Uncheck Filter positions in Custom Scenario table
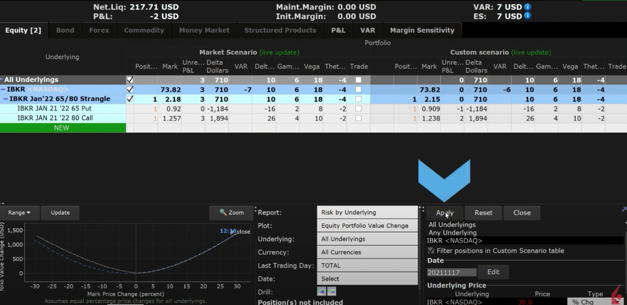The image size is (627, 305). 431,251
